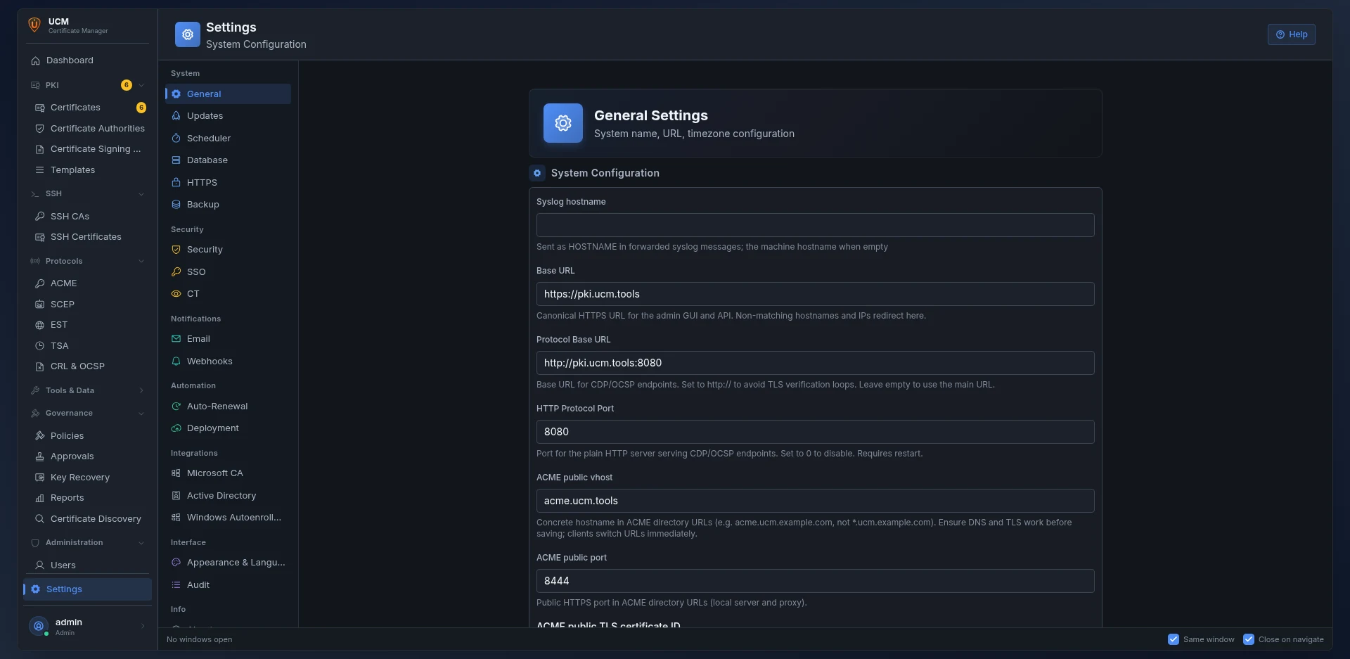Collapse the Administration section chevron
1350x659 pixels.
[x=141, y=543]
